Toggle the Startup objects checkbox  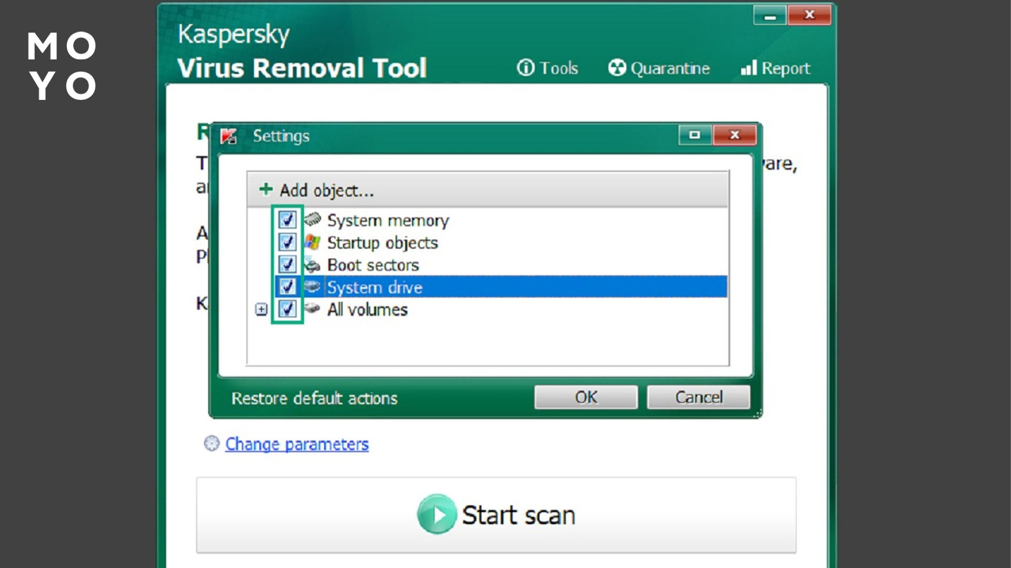tap(287, 242)
